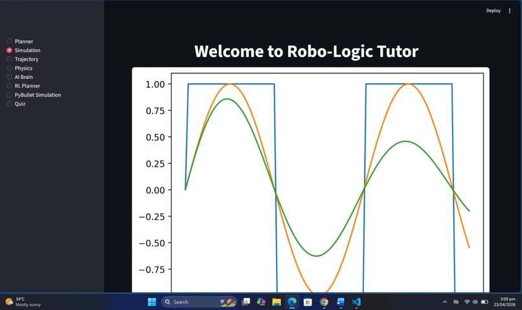This screenshot has height=310, width=522.
Task: Select the Quiz radio option
Action: tap(16, 104)
